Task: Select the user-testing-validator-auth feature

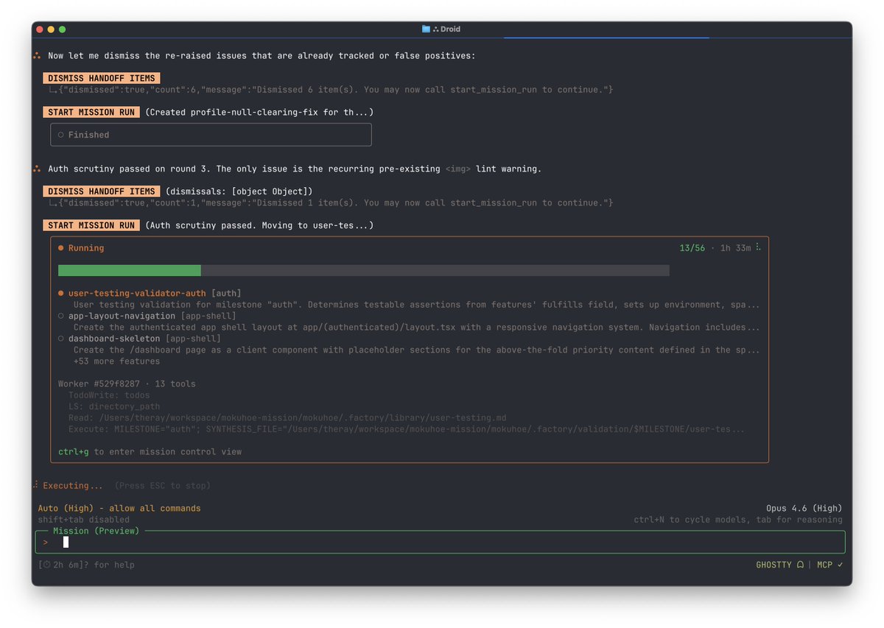Action: coord(137,293)
